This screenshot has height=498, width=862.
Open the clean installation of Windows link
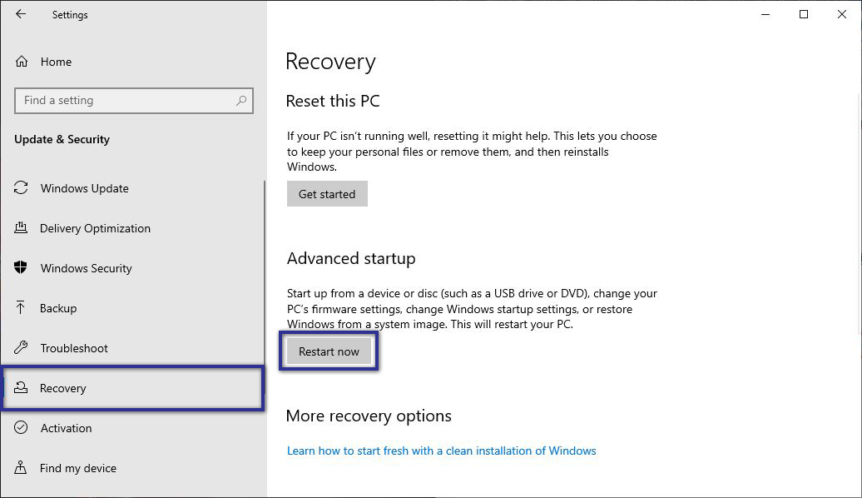(x=441, y=451)
